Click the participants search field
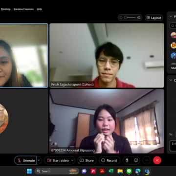The image size is (176, 176). coord(173,25)
